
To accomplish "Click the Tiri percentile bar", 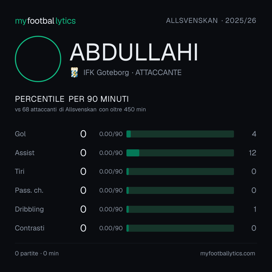I will pyautogui.click(x=180, y=172).
